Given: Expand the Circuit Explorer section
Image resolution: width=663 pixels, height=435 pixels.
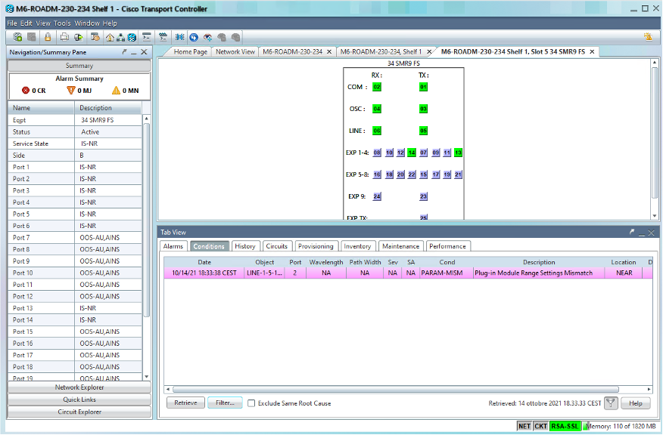Looking at the screenshot, I should pos(79,412).
